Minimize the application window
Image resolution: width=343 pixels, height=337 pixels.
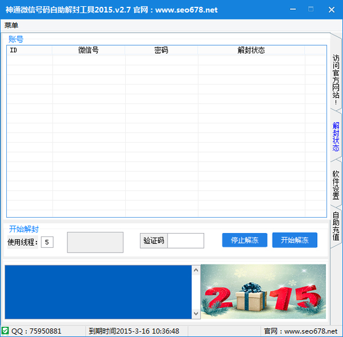pyautogui.click(x=291, y=10)
